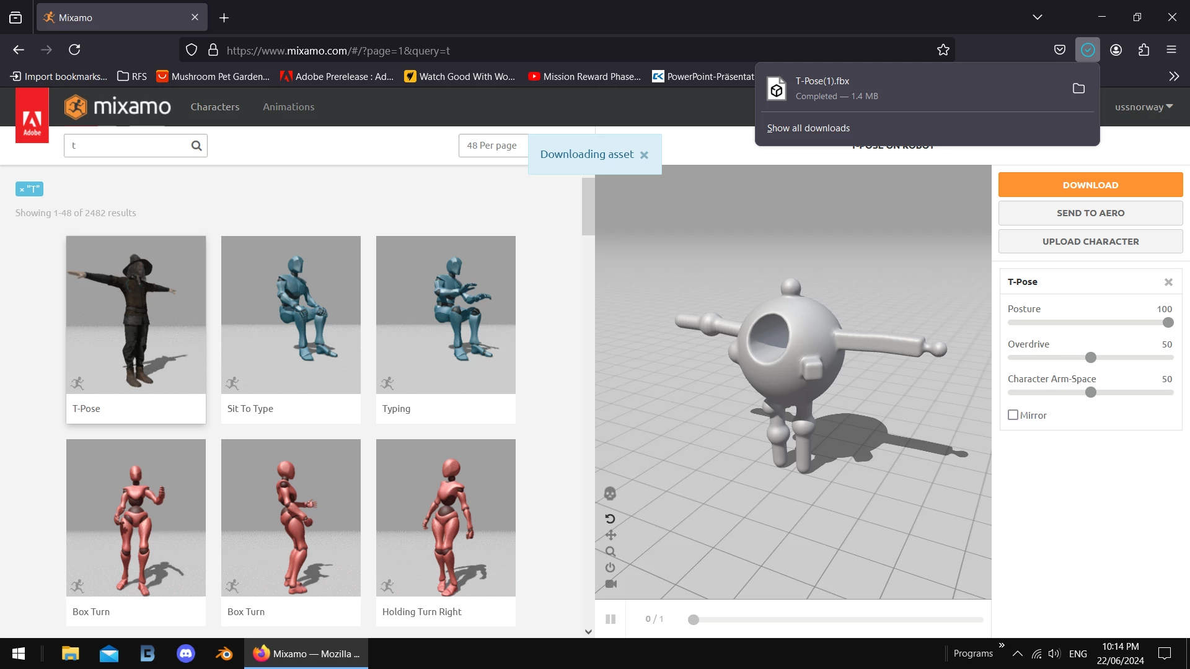Expand the bookmarks overflow chevron
Image resolution: width=1190 pixels, height=669 pixels.
[1174, 76]
